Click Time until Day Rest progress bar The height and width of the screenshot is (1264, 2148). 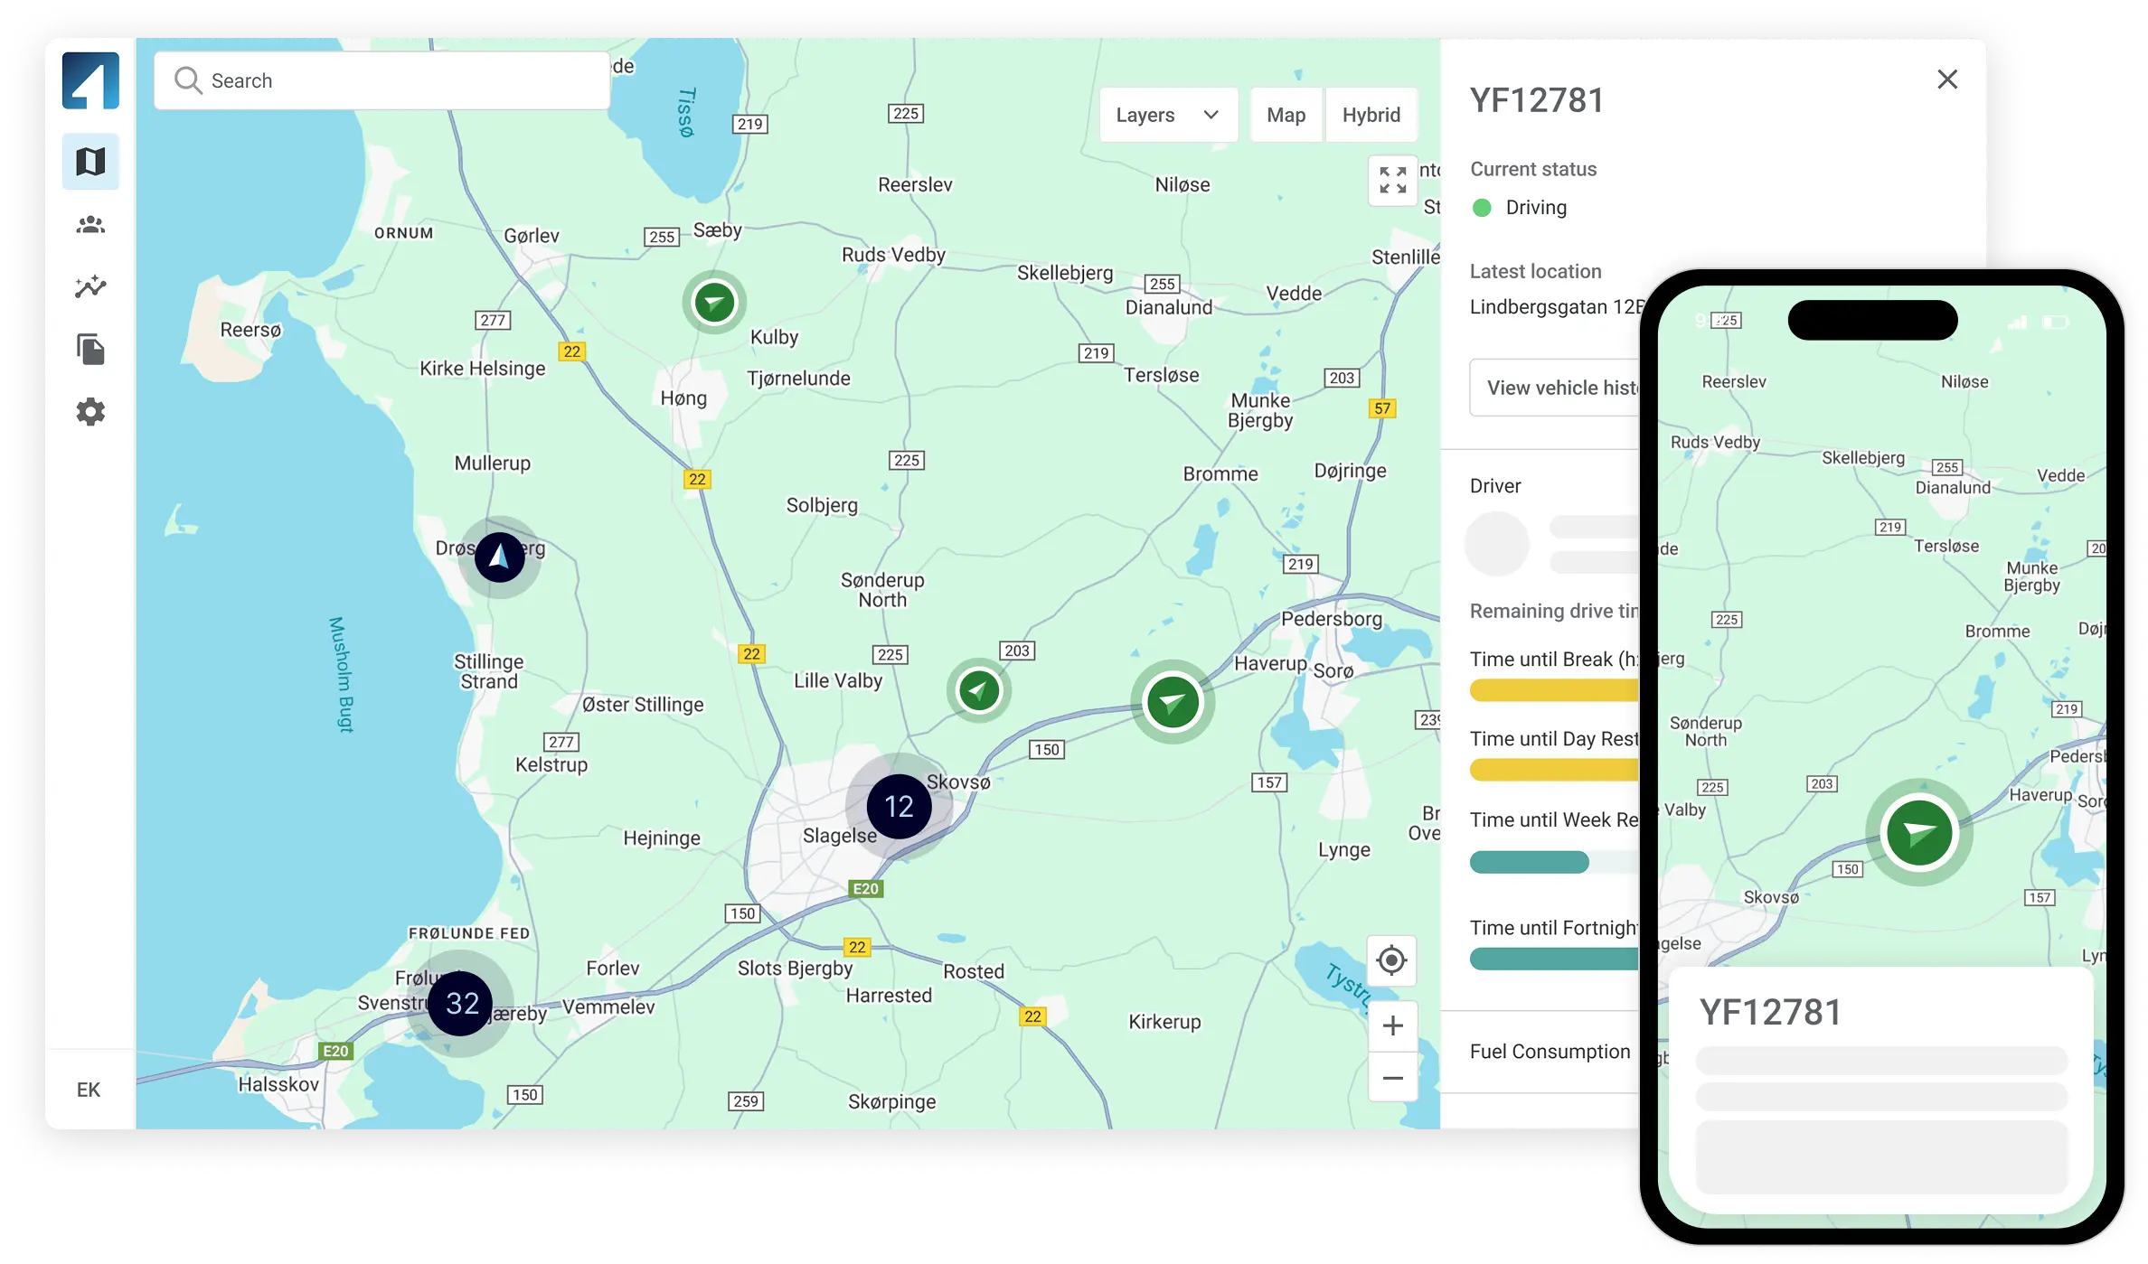[1556, 770]
